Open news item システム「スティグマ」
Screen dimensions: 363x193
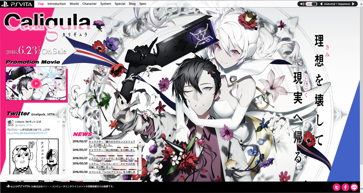pyautogui.click(x=112, y=158)
